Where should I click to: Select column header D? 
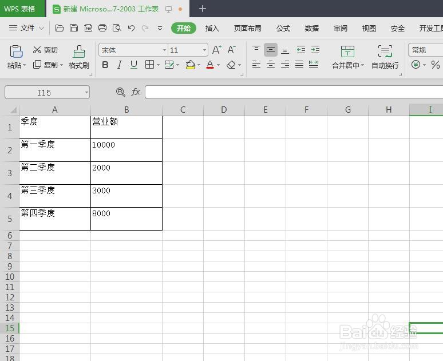point(224,110)
